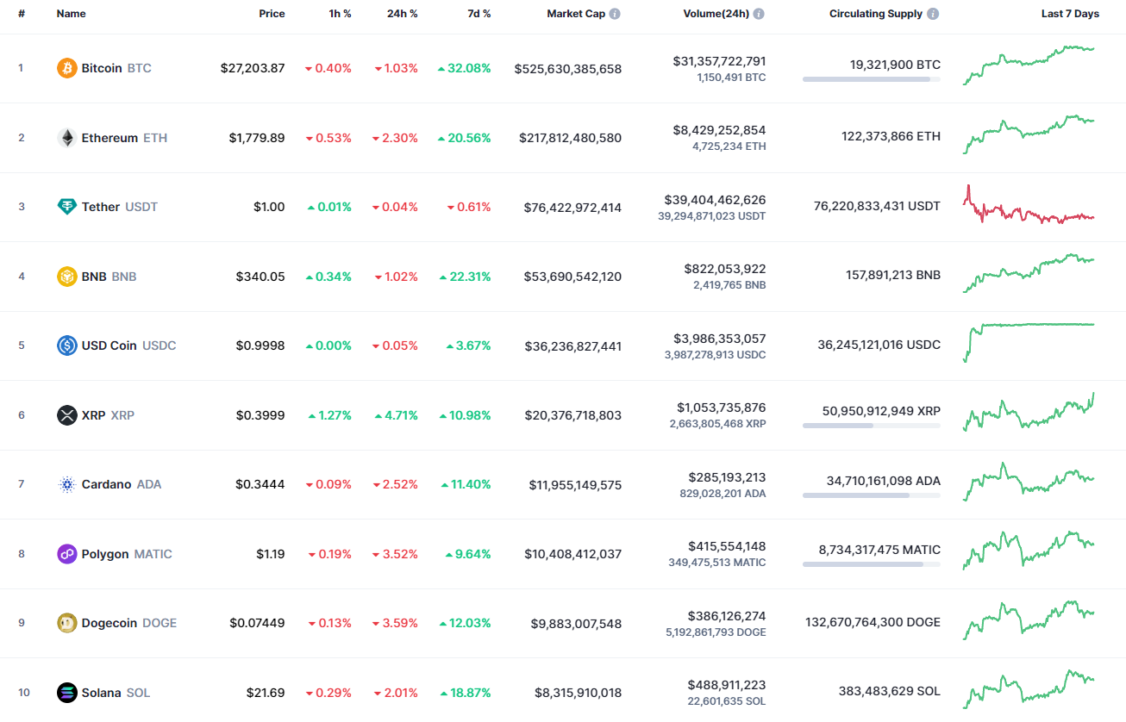Sort by the Volume(24h) column header
The height and width of the screenshot is (722, 1126).
click(x=716, y=14)
